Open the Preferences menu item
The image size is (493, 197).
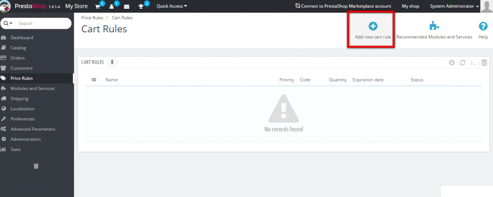(23, 119)
